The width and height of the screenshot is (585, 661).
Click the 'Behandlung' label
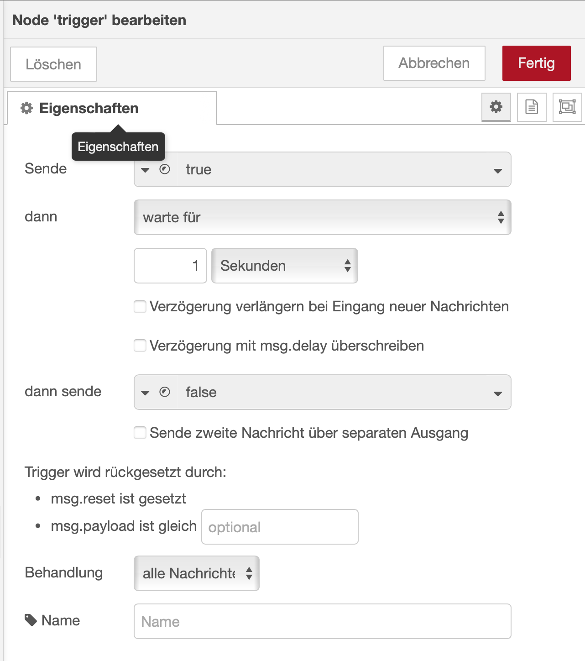click(x=64, y=572)
